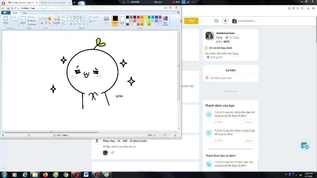Click the Paint horizontal scrollbar

(51, 132)
